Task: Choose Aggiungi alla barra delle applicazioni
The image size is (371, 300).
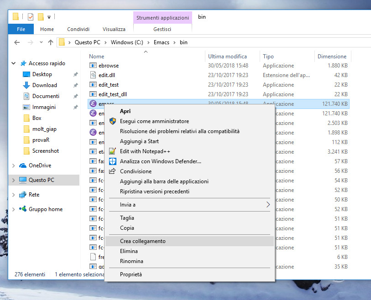Action: tap(189, 181)
